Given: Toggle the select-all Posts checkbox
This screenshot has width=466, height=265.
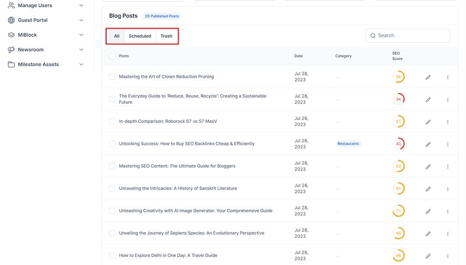Looking at the screenshot, I should (x=112, y=56).
